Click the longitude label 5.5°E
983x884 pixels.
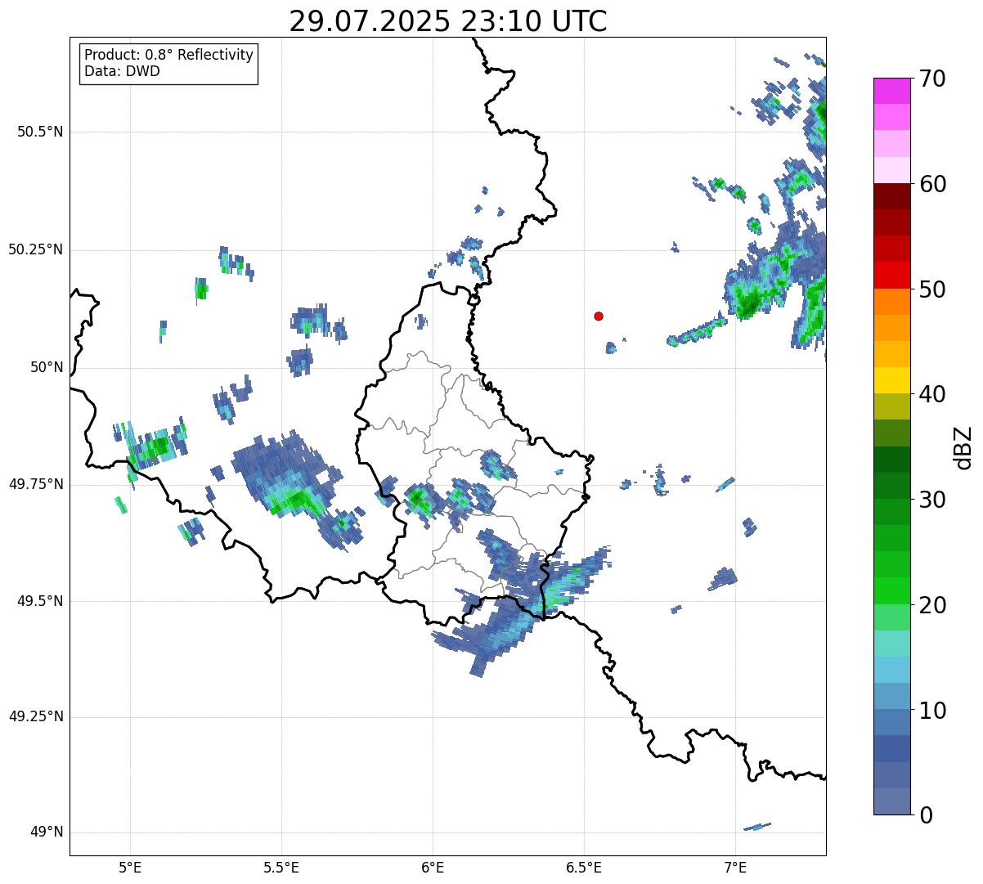pyautogui.click(x=281, y=867)
